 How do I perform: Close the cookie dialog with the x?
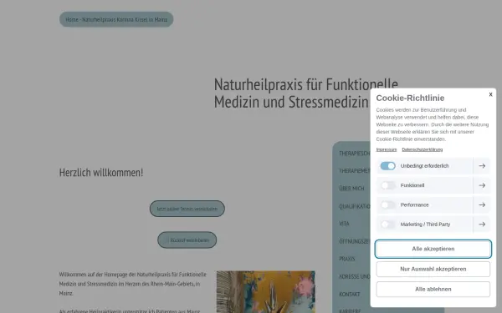(x=490, y=94)
